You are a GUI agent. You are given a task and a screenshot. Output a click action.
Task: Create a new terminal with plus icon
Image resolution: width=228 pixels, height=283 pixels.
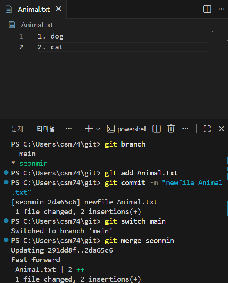click(89, 129)
